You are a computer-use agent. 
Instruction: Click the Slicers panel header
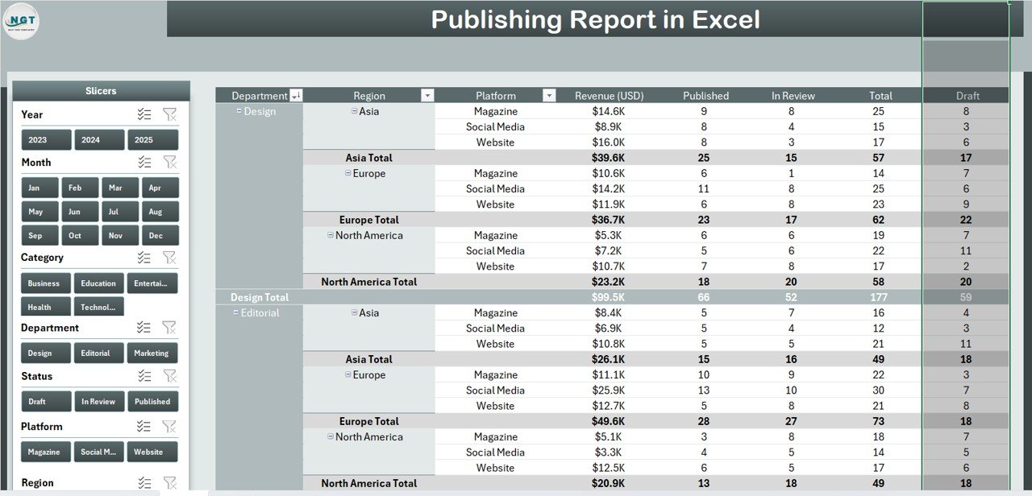point(102,91)
